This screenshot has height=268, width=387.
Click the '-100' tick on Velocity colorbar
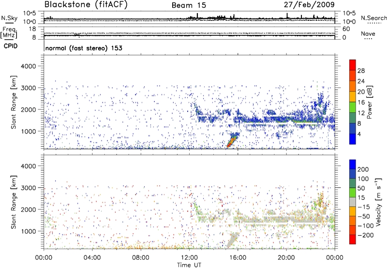[x=366, y=226]
